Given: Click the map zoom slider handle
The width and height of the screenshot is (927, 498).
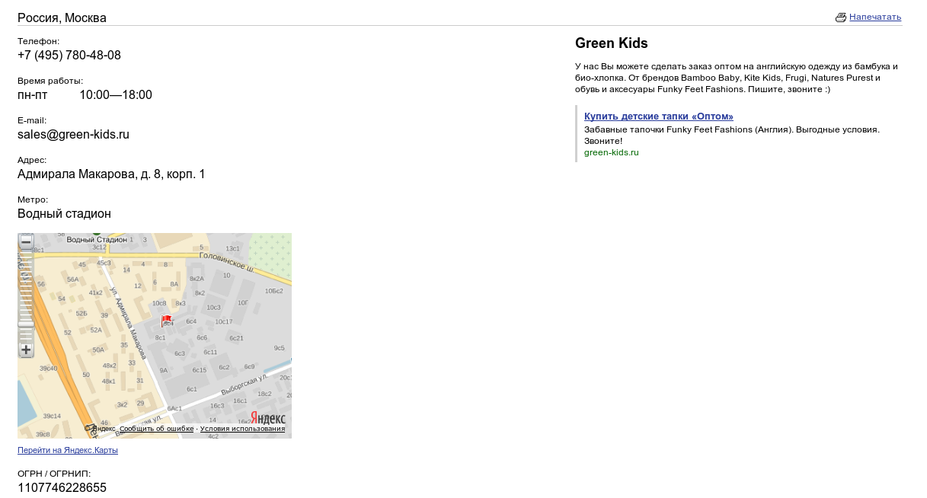Looking at the screenshot, I should click(x=26, y=324).
